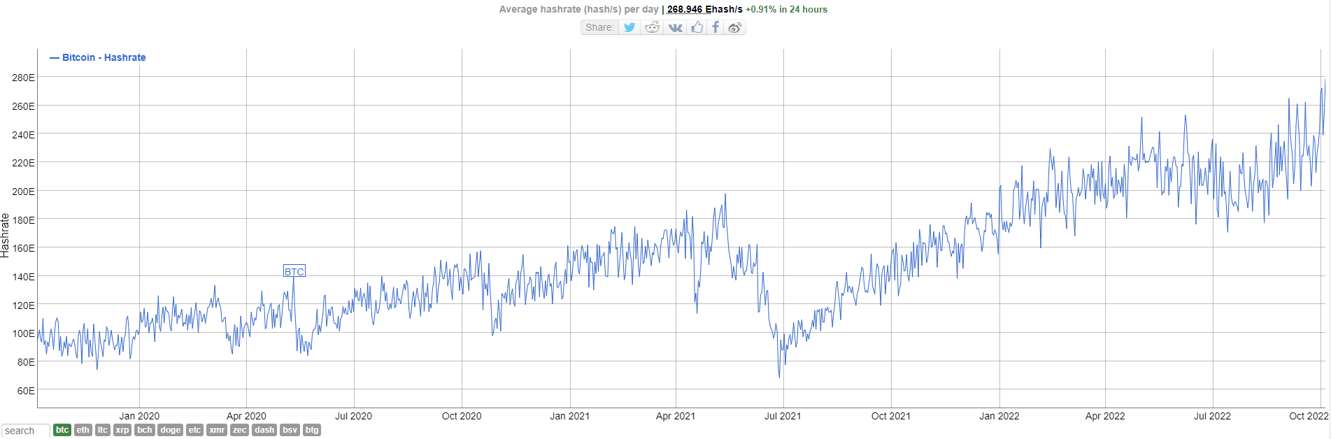The width and height of the screenshot is (1331, 439).
Task: Click the bsv coin tag
Action: 290,430
